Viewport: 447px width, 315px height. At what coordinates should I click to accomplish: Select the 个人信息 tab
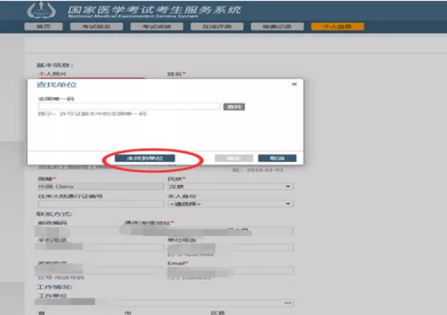[331, 26]
